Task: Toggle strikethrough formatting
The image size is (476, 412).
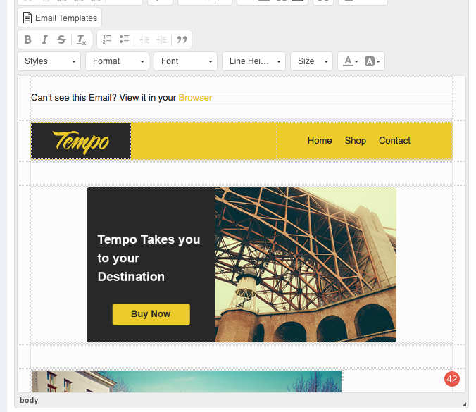Action: pyautogui.click(x=62, y=39)
